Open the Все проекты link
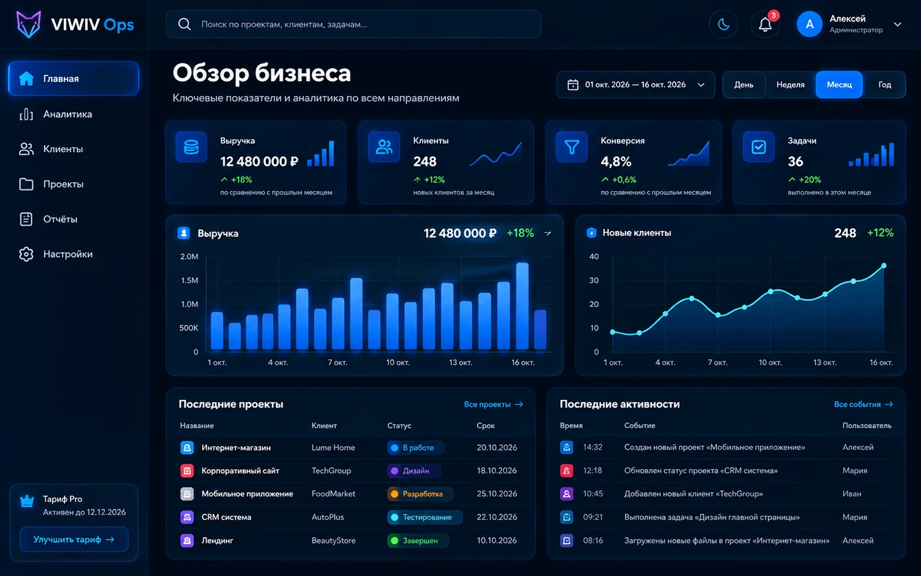Screen dimensions: 921x576 click(x=493, y=404)
